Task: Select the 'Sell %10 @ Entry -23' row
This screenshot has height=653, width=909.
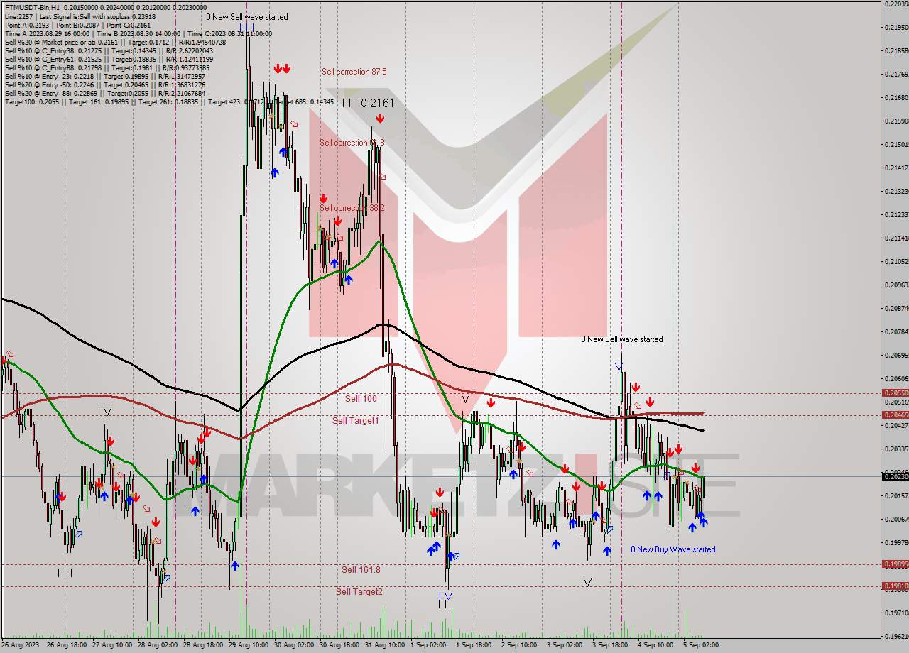Action: click(x=105, y=76)
